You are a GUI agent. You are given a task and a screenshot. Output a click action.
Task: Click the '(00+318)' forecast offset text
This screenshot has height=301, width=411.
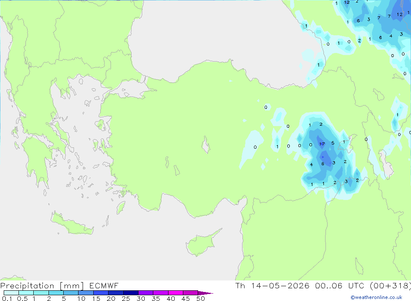tap(390, 285)
